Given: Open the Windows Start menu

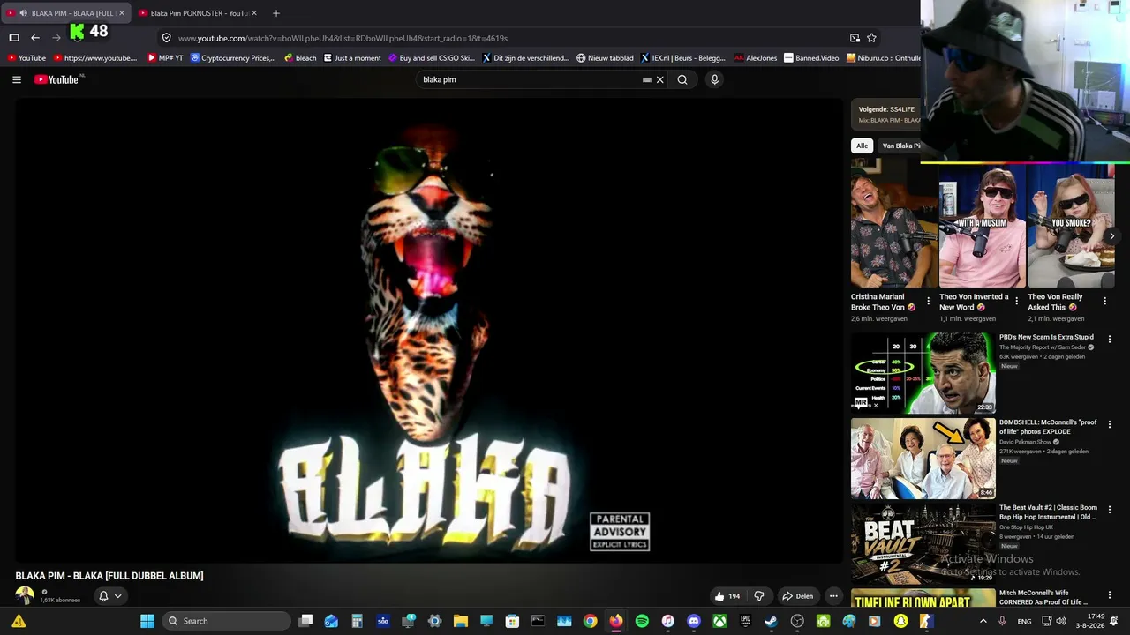Looking at the screenshot, I should pyautogui.click(x=147, y=621).
